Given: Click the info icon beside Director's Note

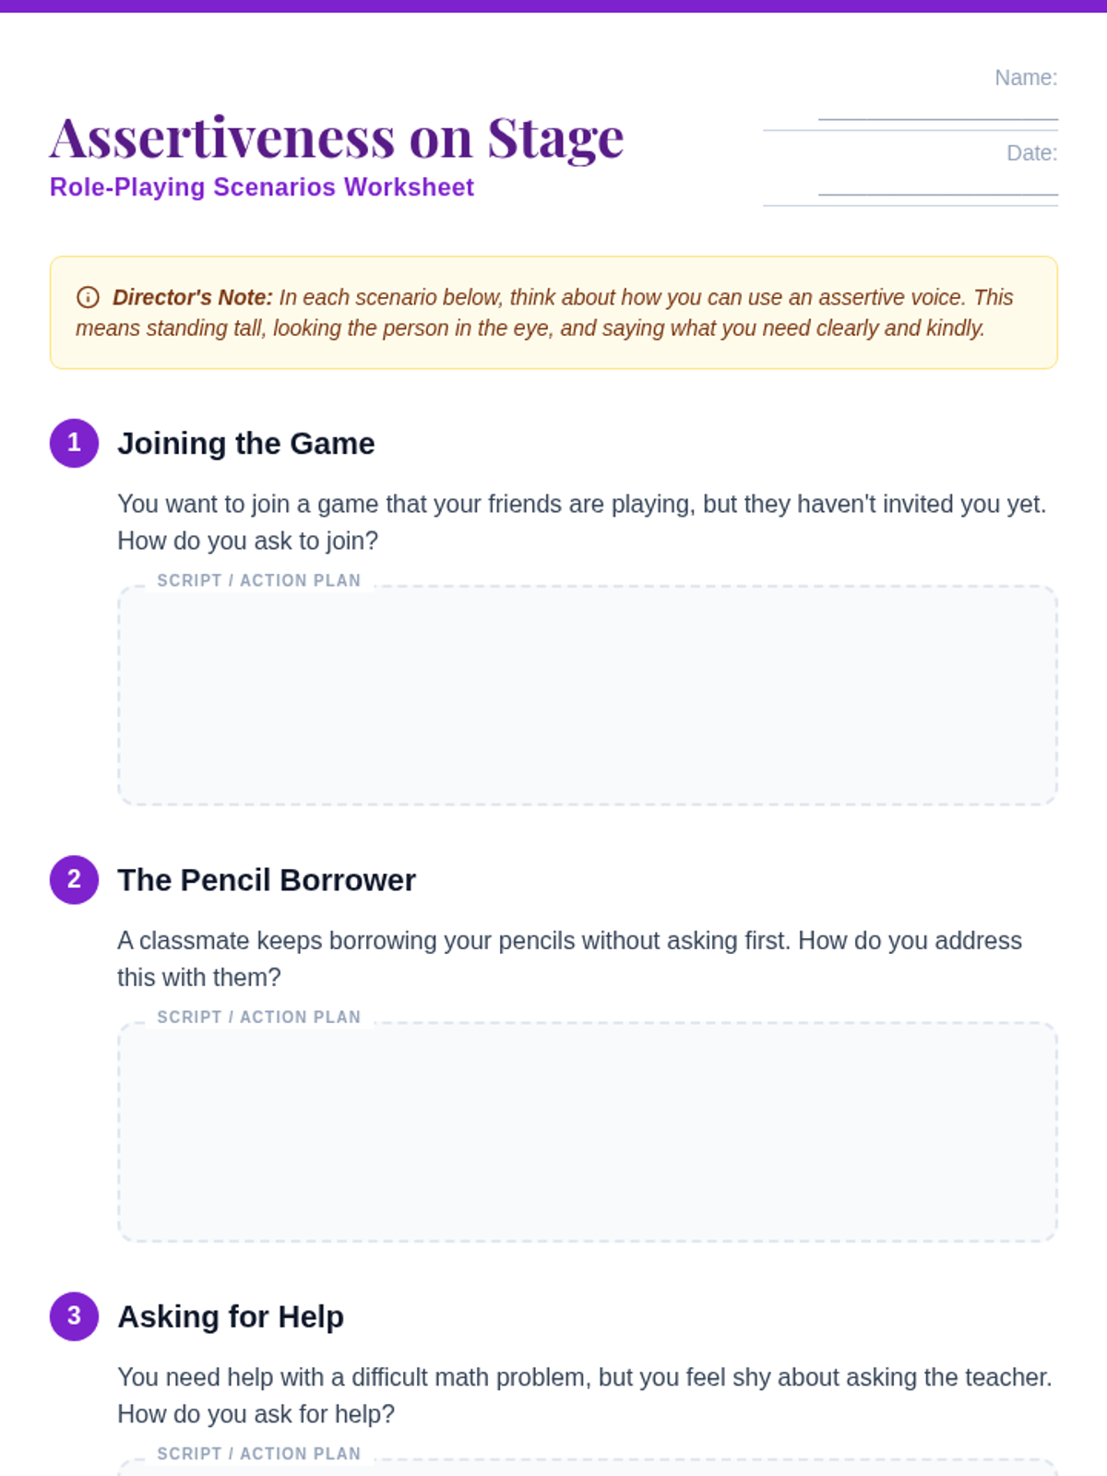Looking at the screenshot, I should 88,297.
